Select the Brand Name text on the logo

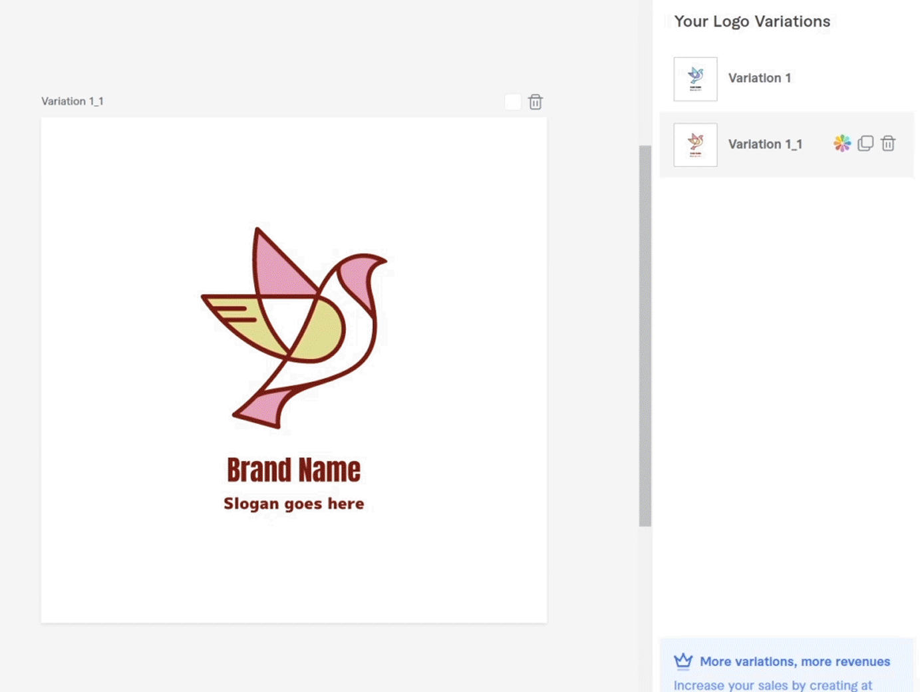[294, 470]
